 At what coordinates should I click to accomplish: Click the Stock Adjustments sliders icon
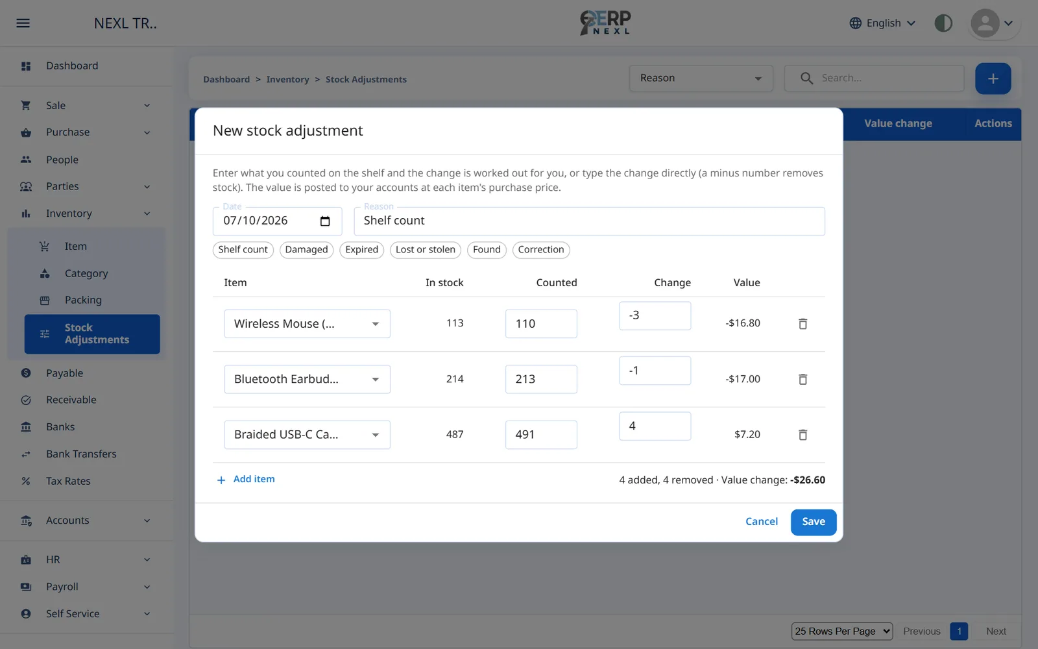(45, 334)
